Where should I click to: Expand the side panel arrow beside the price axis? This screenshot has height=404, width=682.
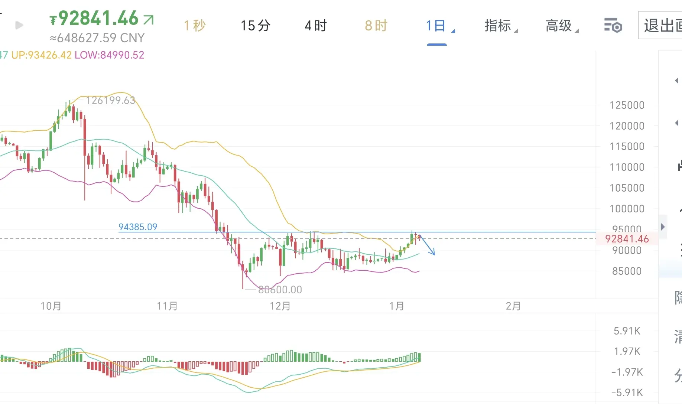[663, 227]
